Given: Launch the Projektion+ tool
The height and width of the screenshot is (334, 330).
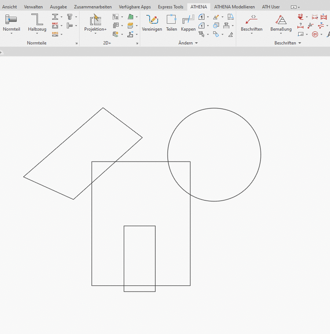Looking at the screenshot, I should click(95, 20).
